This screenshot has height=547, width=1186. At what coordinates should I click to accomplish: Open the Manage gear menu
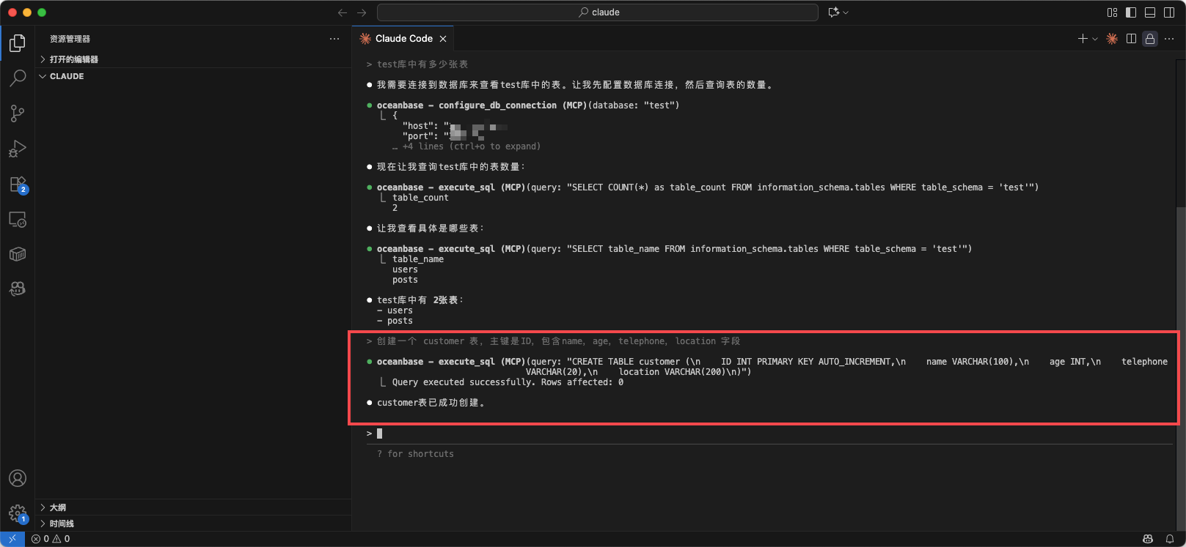[18, 513]
